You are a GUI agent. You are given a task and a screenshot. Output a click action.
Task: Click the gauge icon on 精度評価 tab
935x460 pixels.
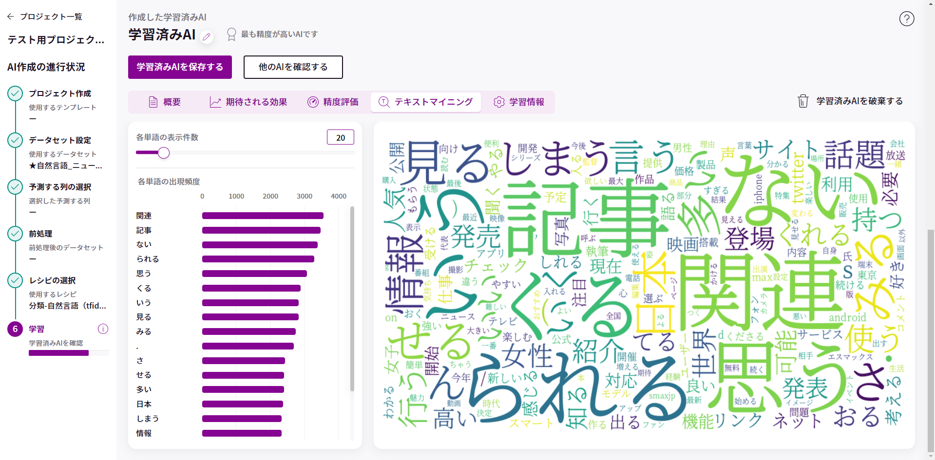pos(313,102)
